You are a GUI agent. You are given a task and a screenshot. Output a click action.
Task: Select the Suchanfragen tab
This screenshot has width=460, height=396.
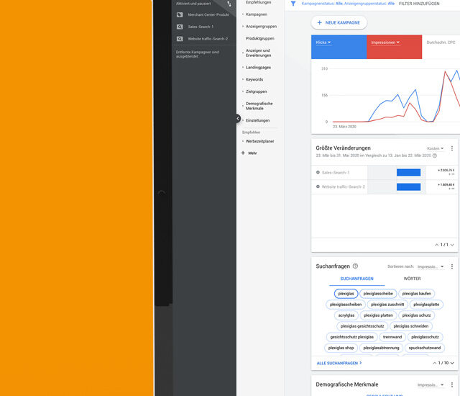pos(356,279)
